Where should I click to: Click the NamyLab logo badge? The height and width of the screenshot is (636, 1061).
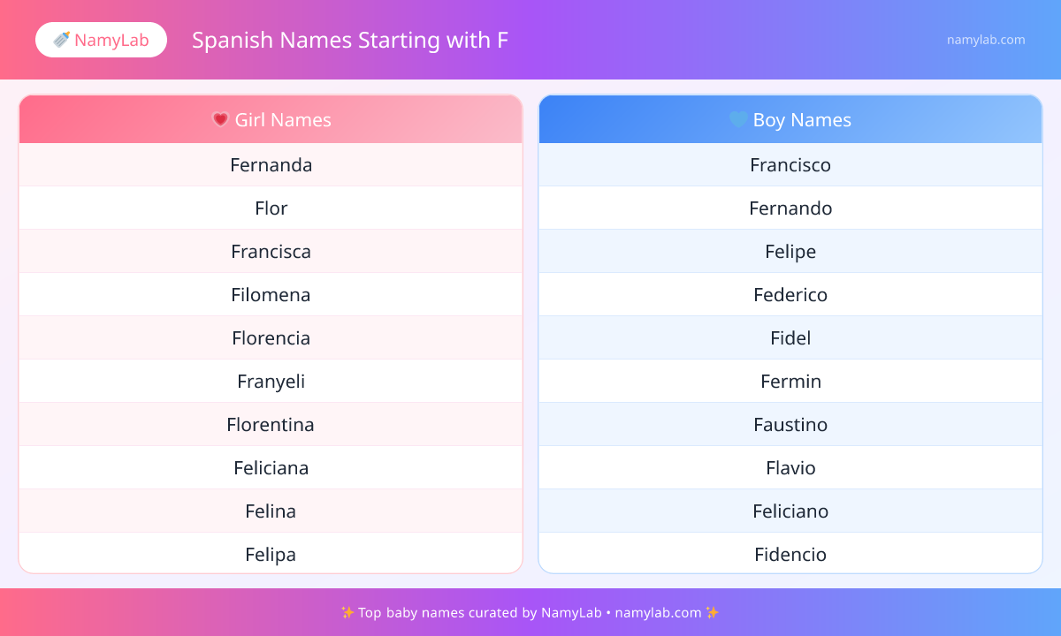click(x=101, y=40)
